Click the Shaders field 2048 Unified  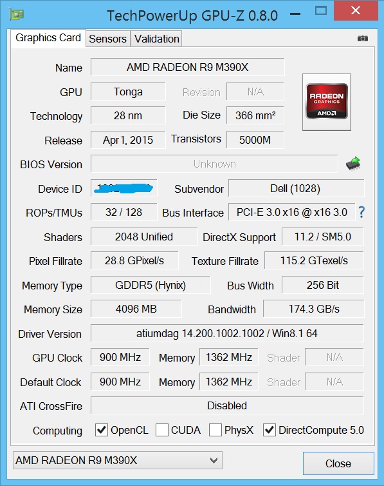(x=144, y=237)
